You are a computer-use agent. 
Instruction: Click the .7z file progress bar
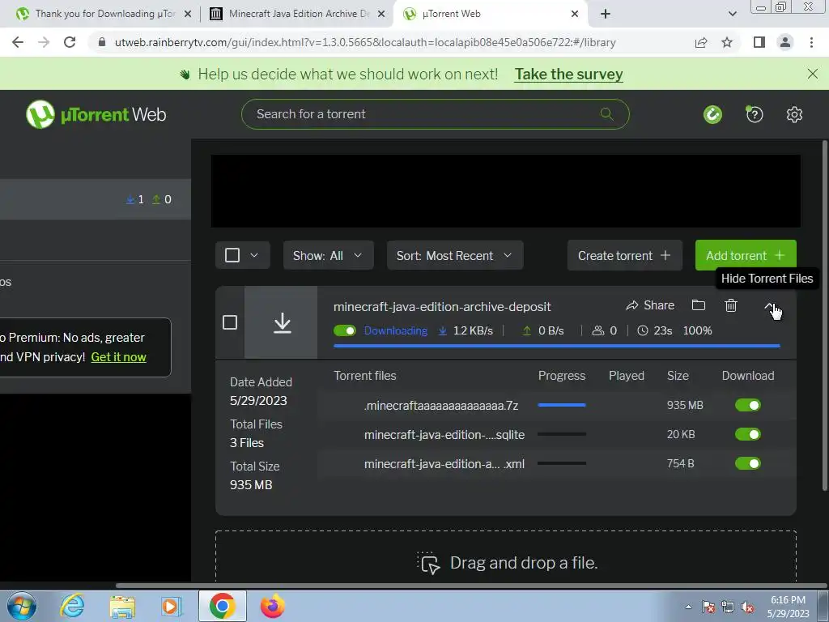(562, 405)
